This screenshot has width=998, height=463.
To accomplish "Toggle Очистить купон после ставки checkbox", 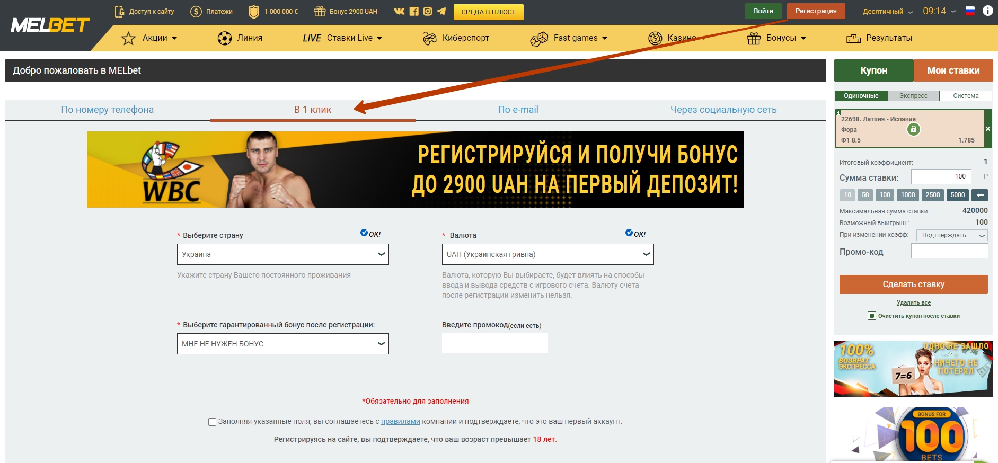I will (871, 316).
